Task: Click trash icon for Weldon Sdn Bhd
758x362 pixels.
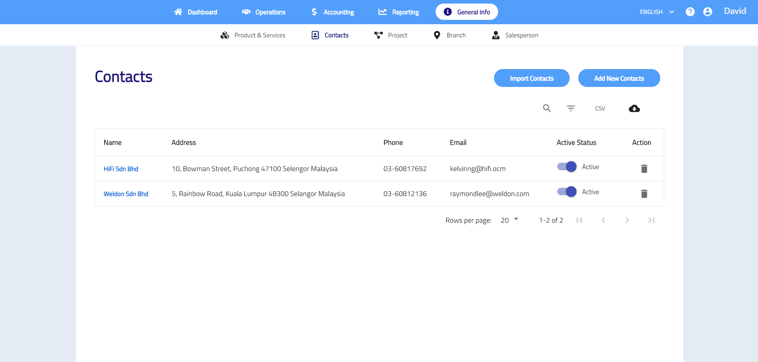Action: coord(644,194)
